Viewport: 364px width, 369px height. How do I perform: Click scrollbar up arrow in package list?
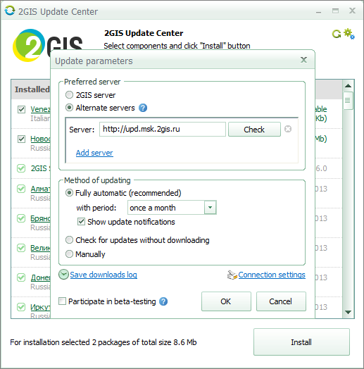tap(348, 86)
